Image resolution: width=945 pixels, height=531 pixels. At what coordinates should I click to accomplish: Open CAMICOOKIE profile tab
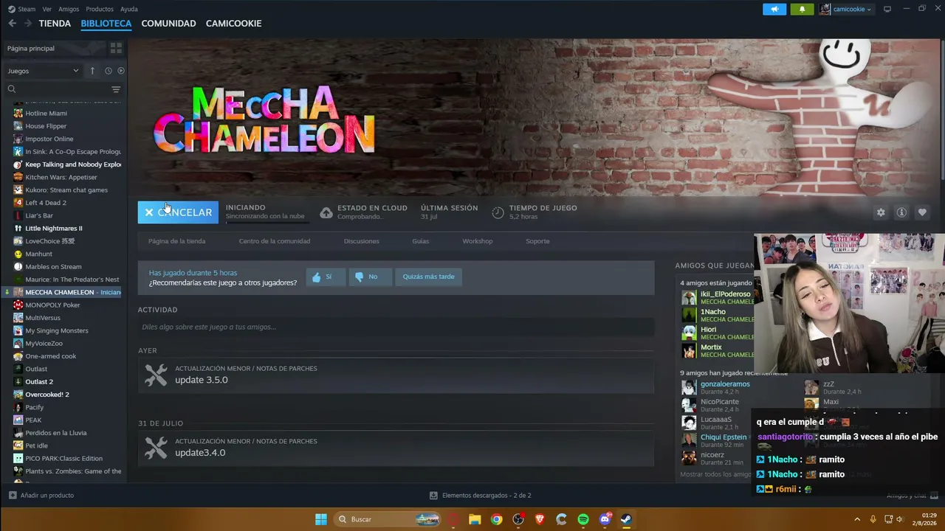click(233, 24)
